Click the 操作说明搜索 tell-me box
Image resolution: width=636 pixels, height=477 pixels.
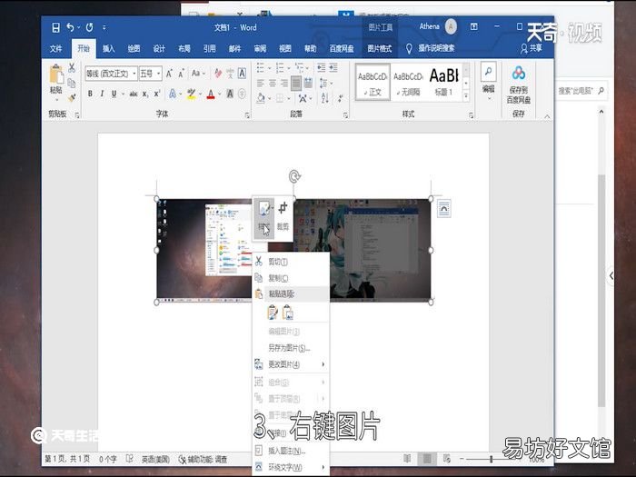[431, 48]
